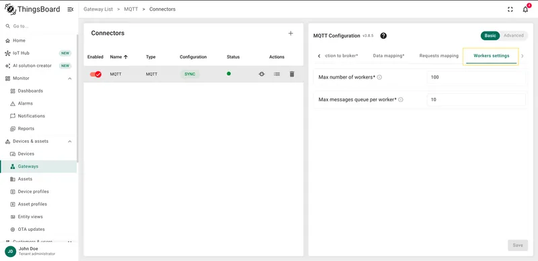Click the Connectors breadcrumb

click(x=162, y=9)
